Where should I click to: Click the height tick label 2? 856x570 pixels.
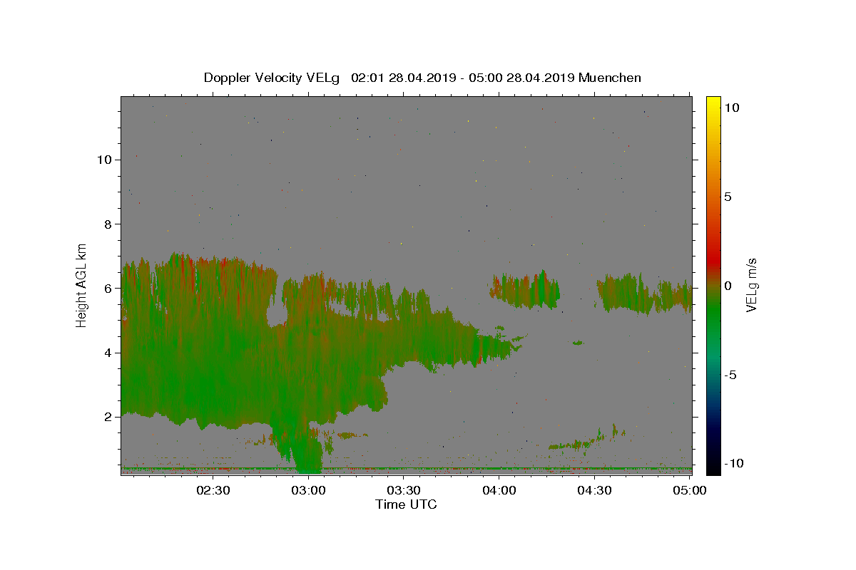(108, 417)
